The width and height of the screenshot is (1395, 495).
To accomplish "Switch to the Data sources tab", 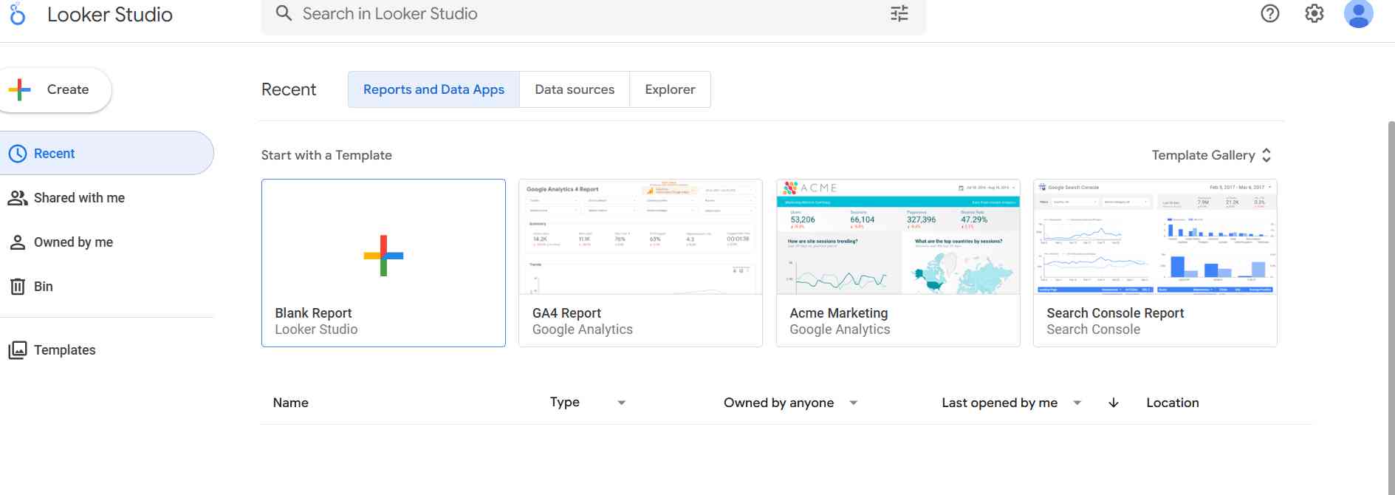I will click(575, 89).
